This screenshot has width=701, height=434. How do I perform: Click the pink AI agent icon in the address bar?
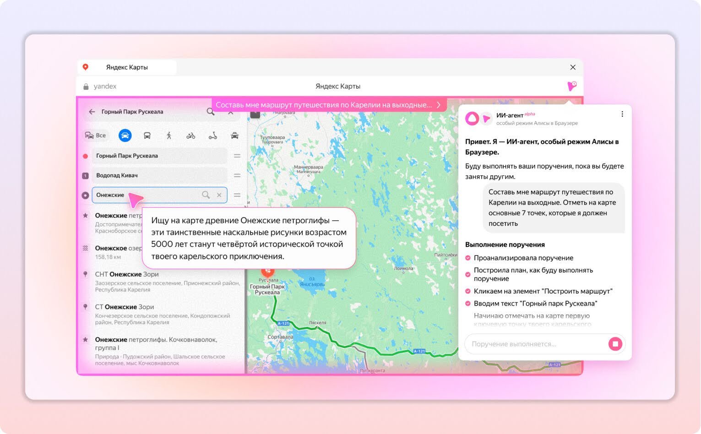click(572, 86)
